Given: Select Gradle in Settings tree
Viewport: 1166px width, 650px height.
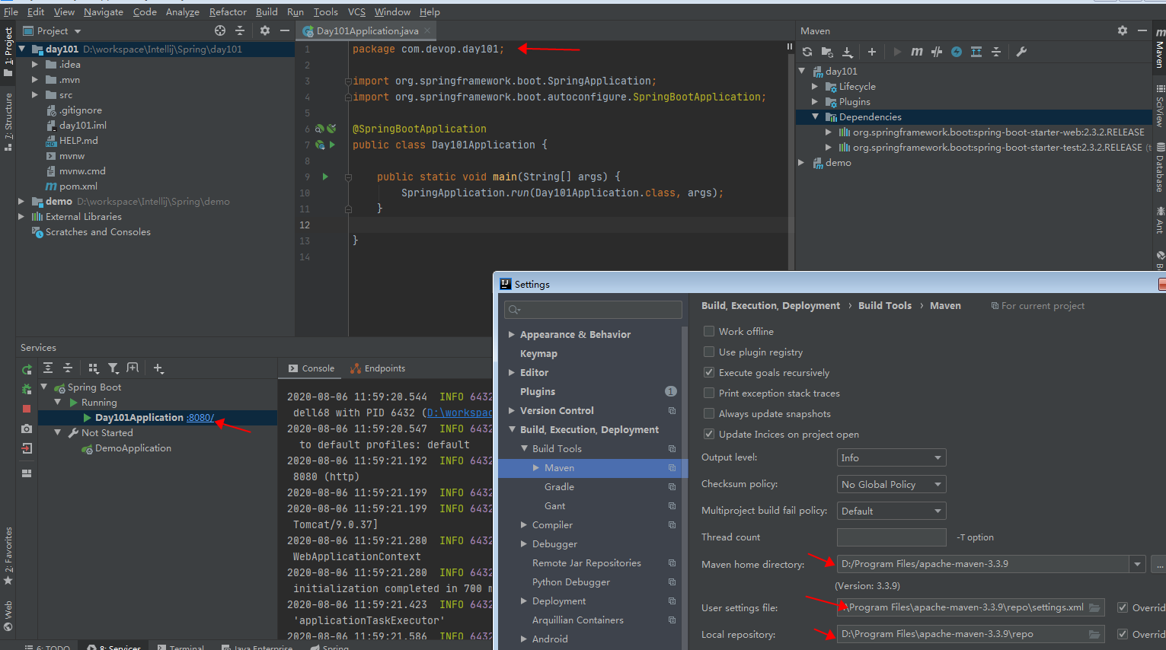Looking at the screenshot, I should [x=559, y=487].
